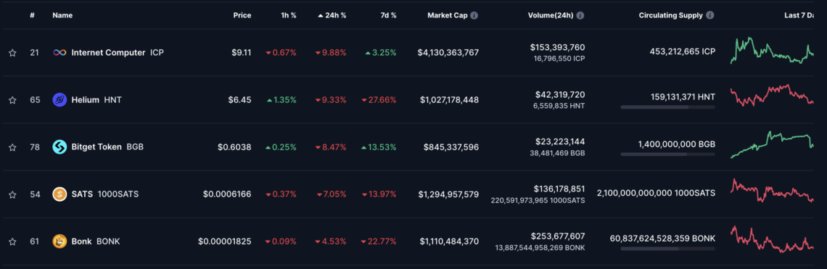The height and width of the screenshot is (269, 827).
Task: Click the Bitget Token logo icon
Action: click(x=59, y=147)
